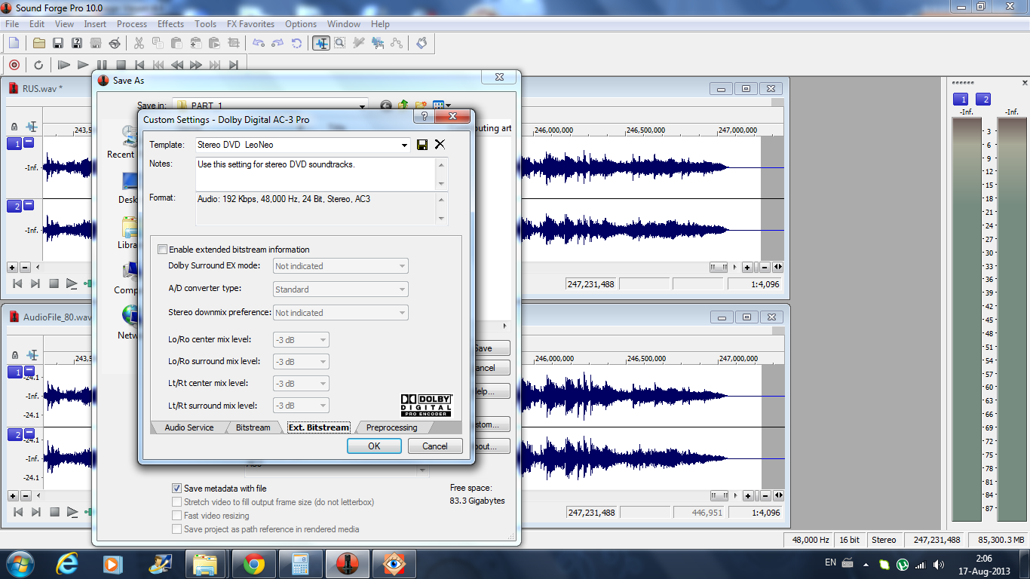Select the Pencil tool icon
The width and height of the screenshot is (1030, 579).
point(359,43)
